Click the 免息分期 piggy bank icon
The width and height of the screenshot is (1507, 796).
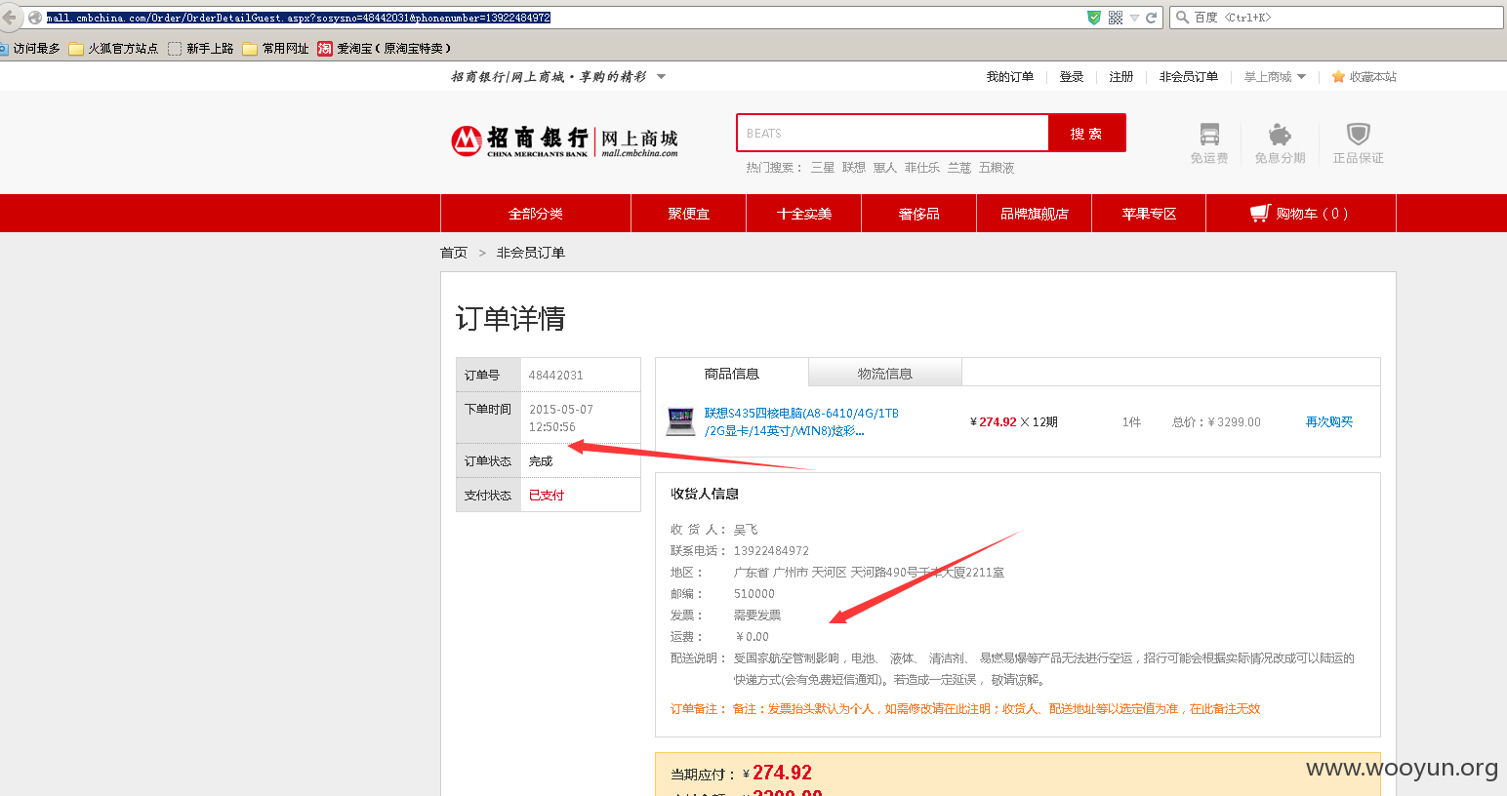pyautogui.click(x=1280, y=135)
